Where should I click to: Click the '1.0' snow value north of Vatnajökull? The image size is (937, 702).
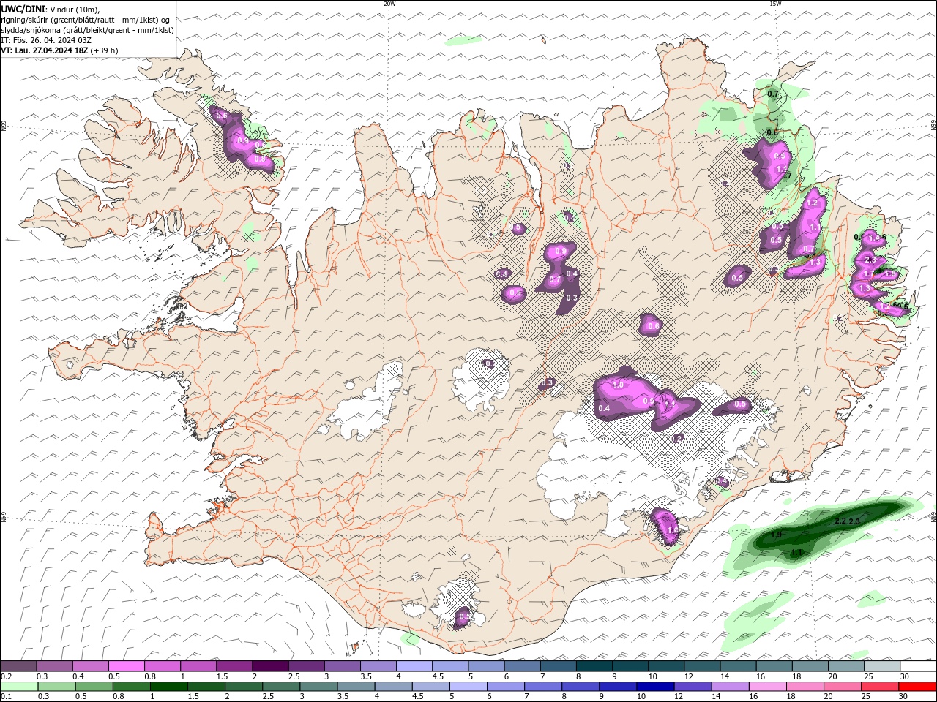(618, 385)
